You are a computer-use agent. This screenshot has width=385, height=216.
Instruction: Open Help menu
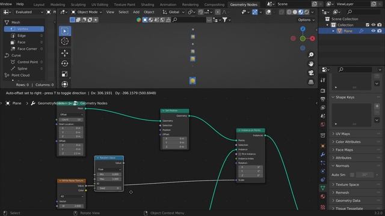(x=20, y=4)
